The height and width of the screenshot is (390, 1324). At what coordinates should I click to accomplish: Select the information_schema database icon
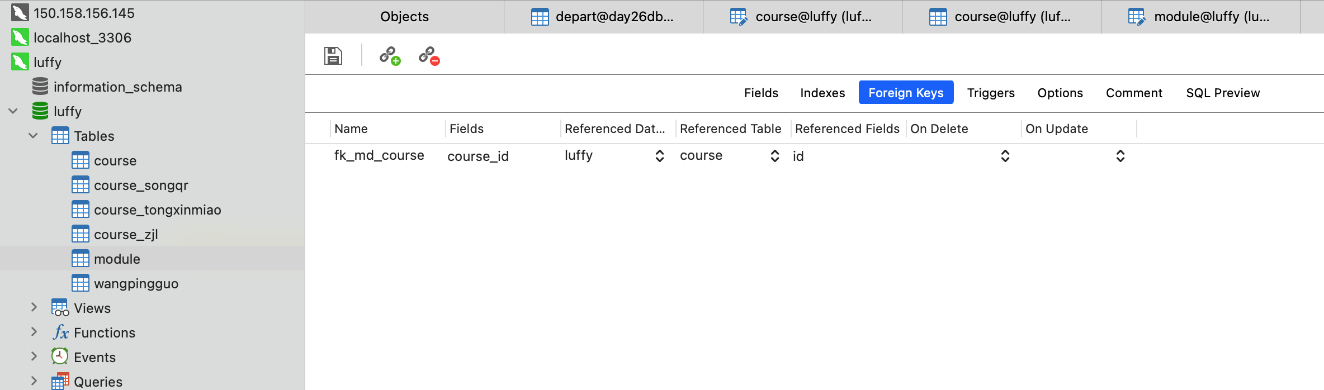pyautogui.click(x=40, y=87)
